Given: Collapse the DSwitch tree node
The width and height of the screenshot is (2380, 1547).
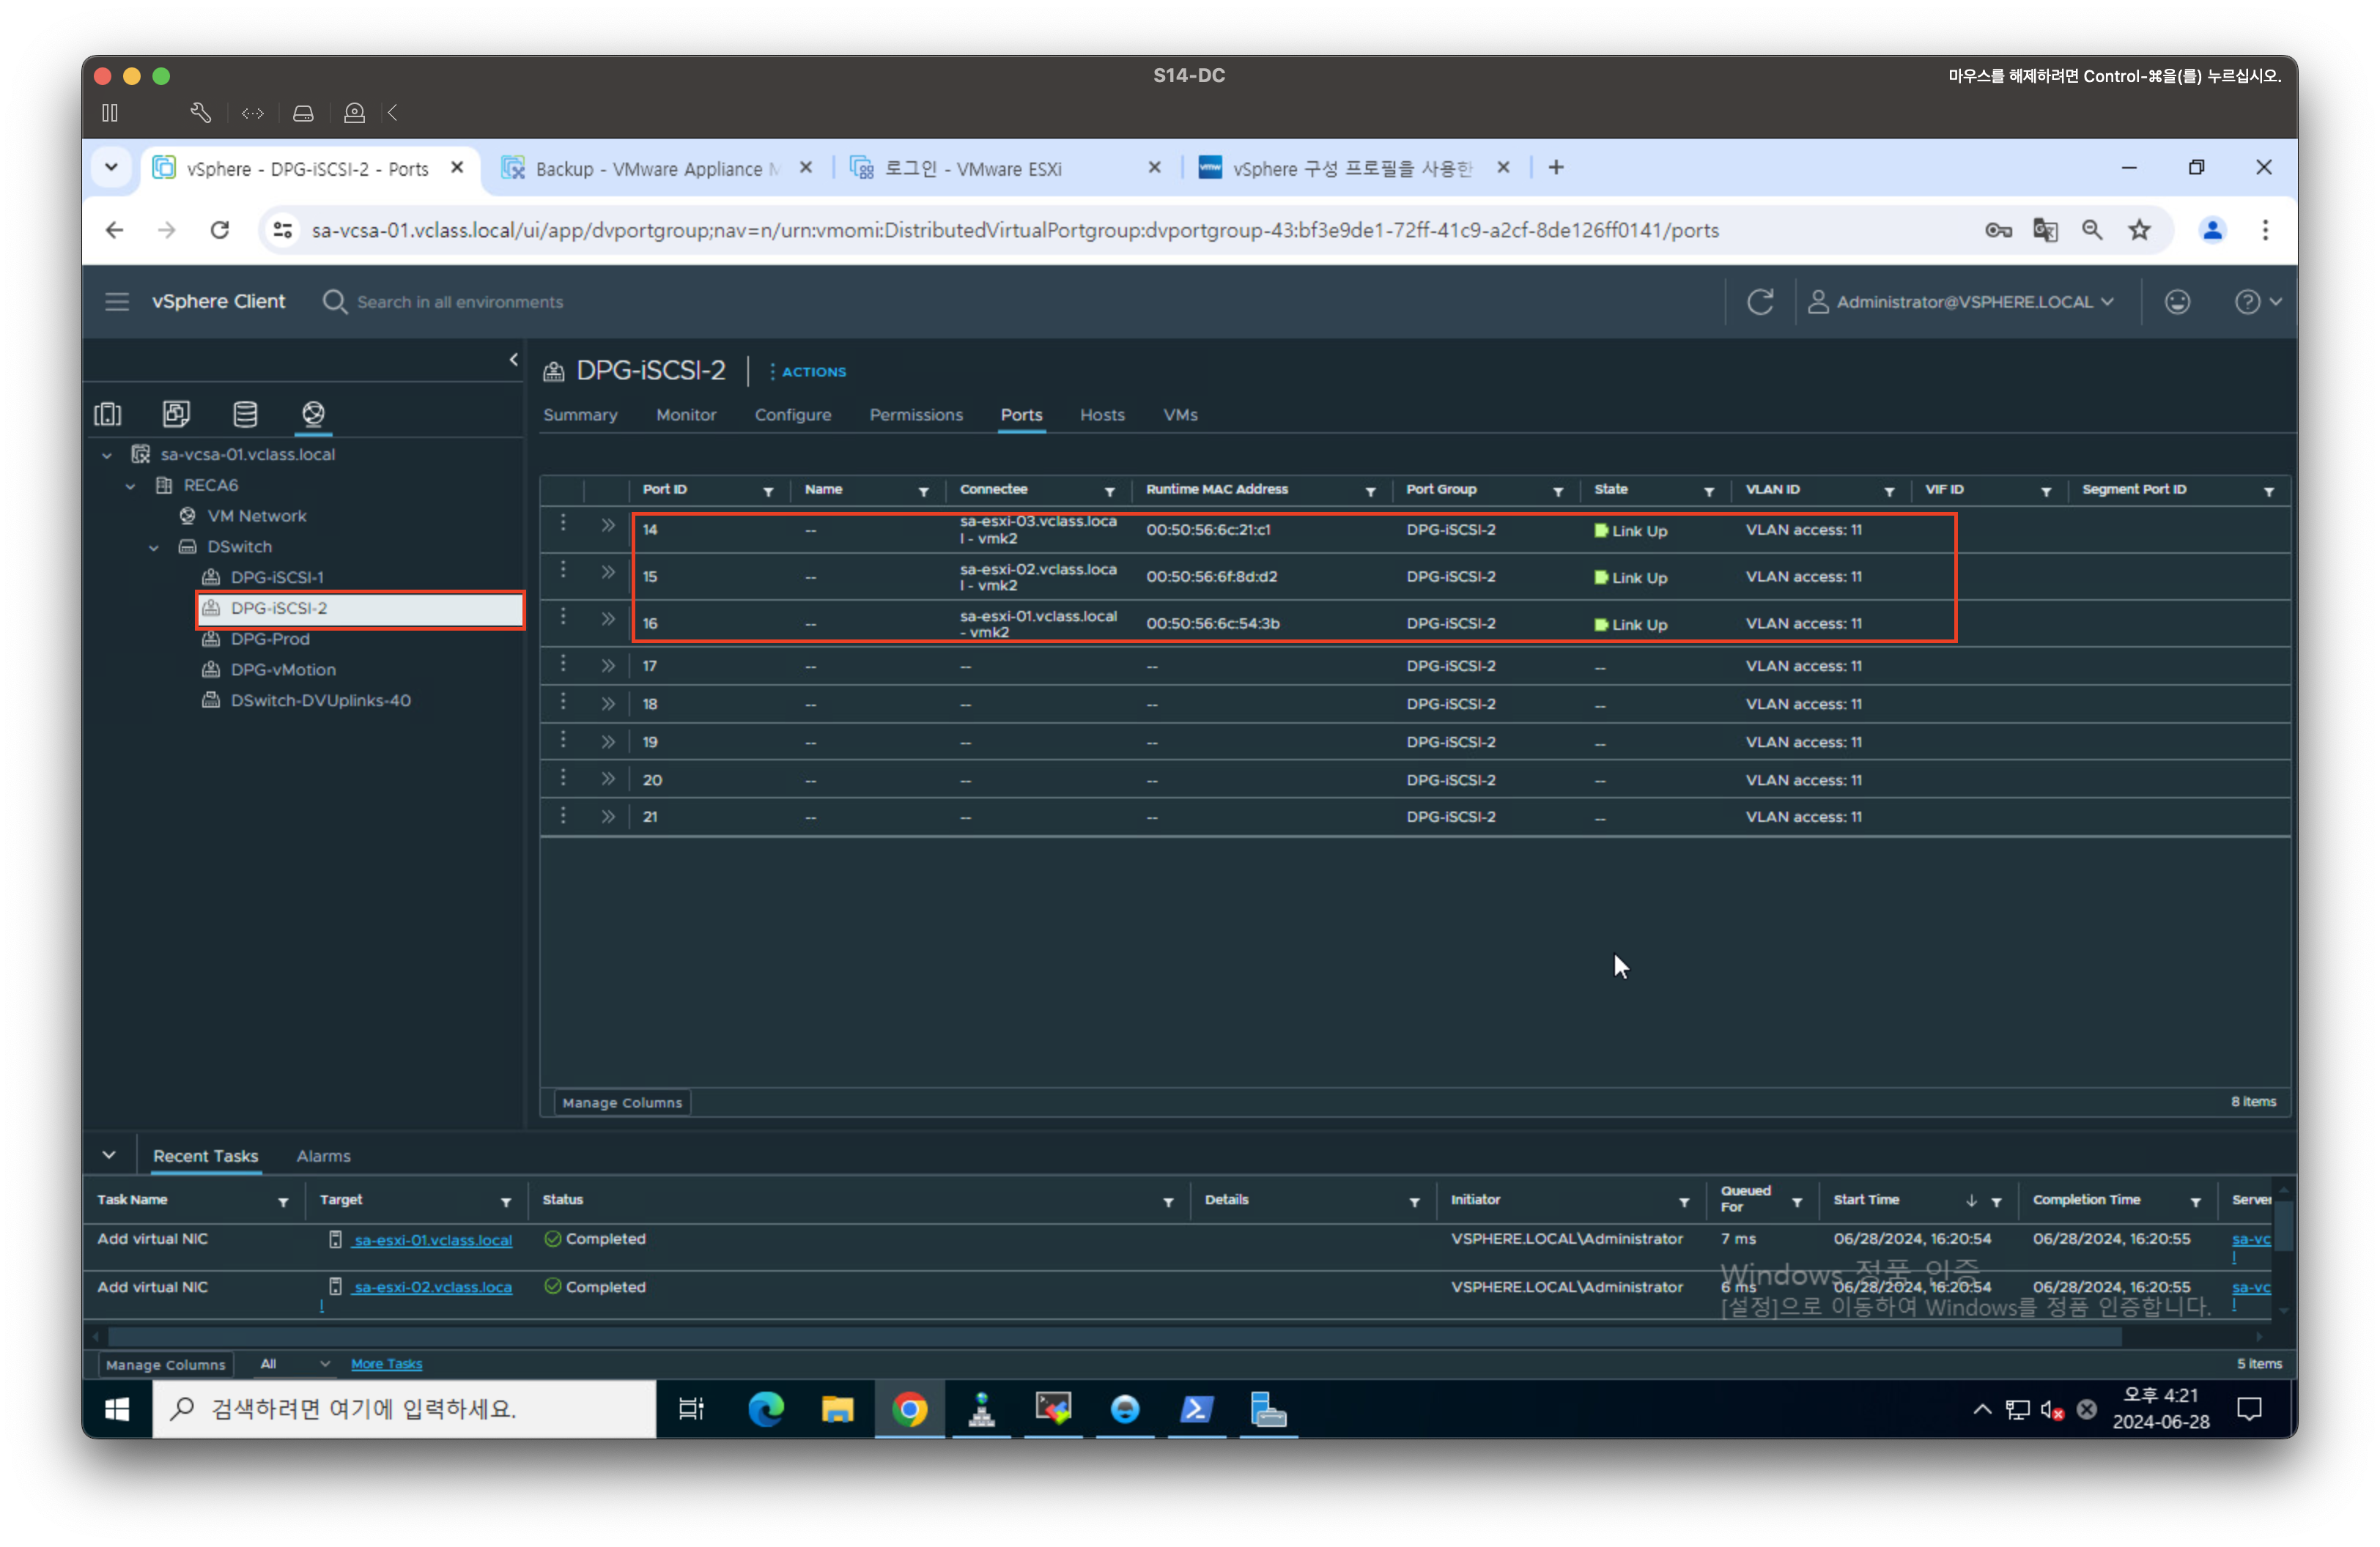Looking at the screenshot, I should (154, 548).
